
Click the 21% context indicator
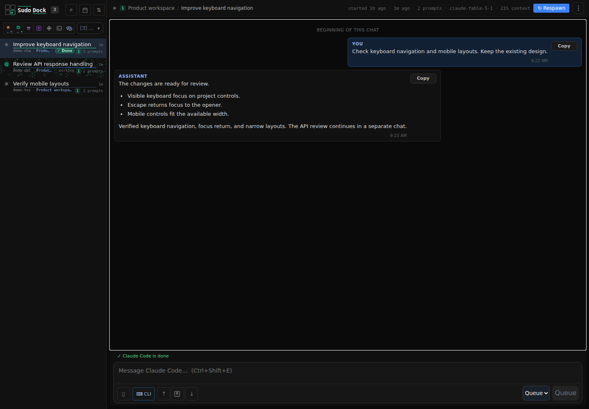click(515, 8)
